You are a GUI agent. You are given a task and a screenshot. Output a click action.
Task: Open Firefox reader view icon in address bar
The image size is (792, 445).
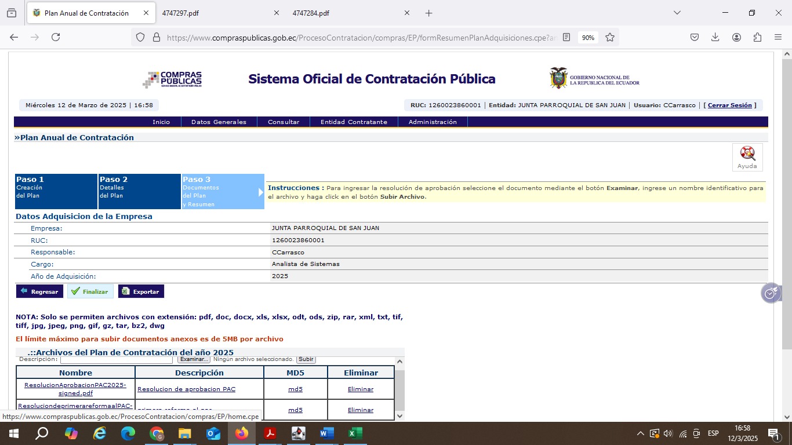[x=566, y=37]
